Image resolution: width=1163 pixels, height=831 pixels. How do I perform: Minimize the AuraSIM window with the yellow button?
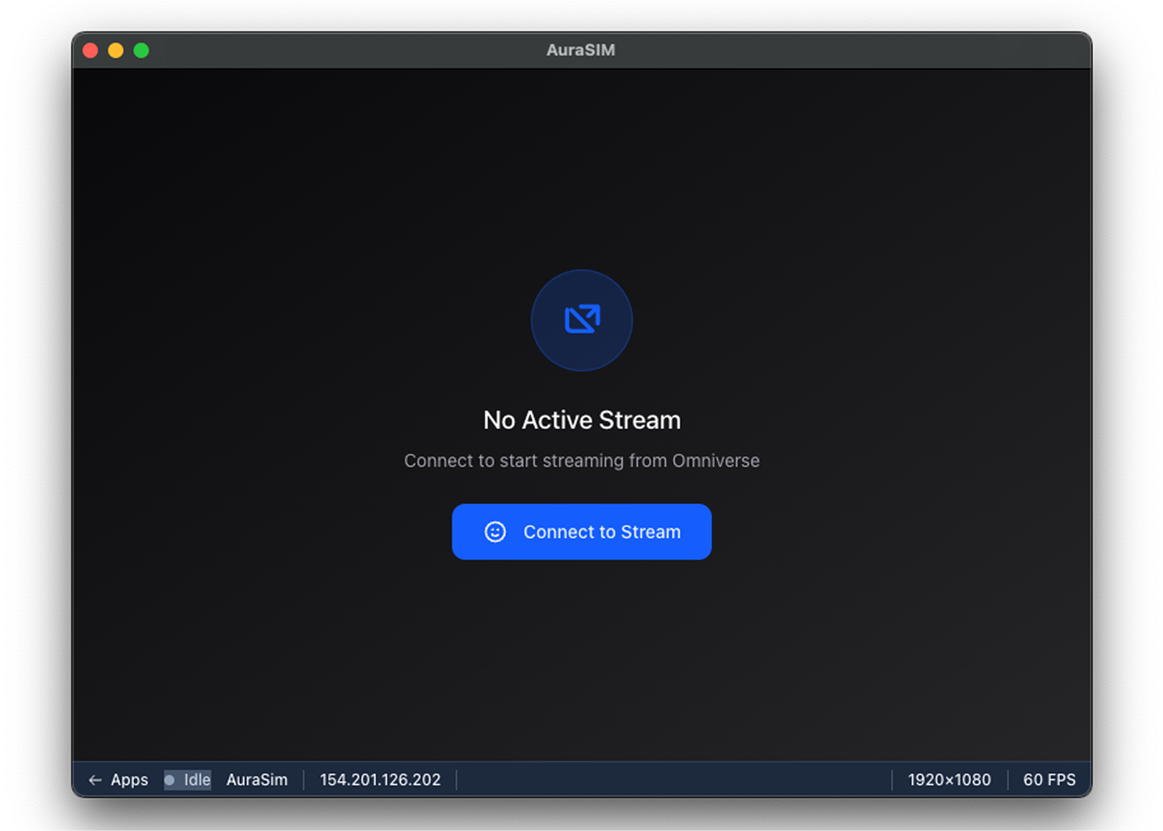116,51
